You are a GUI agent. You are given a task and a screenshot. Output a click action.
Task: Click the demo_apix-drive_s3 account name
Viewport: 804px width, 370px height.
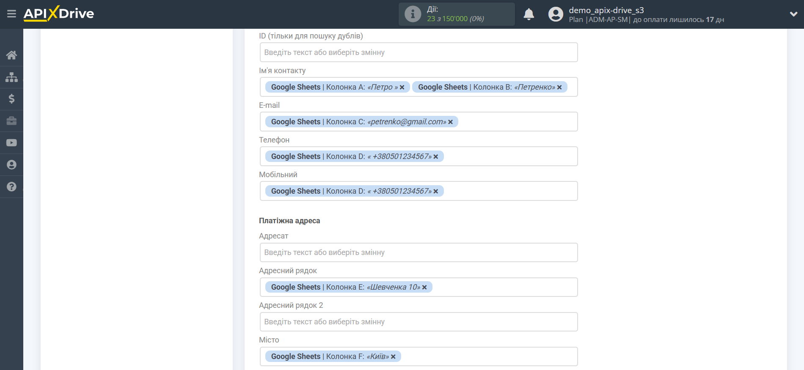click(x=606, y=10)
